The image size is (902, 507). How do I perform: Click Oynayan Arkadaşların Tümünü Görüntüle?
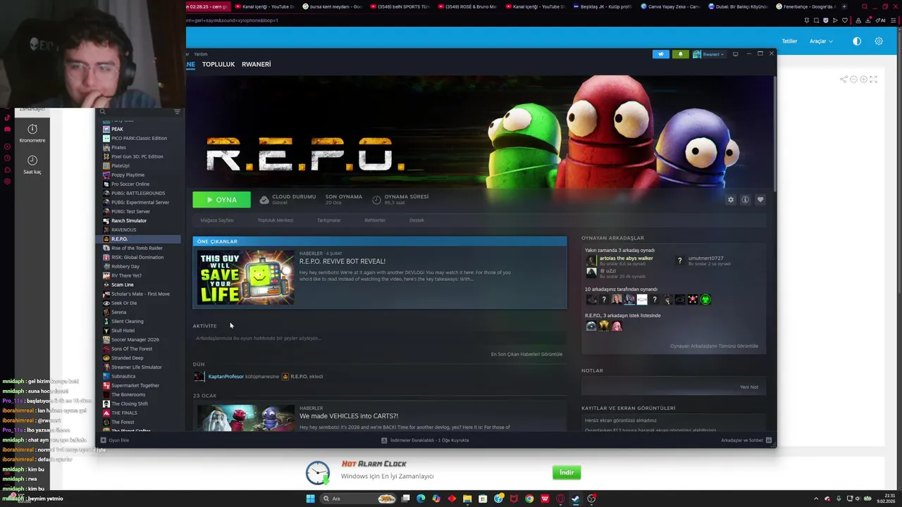[x=714, y=346]
